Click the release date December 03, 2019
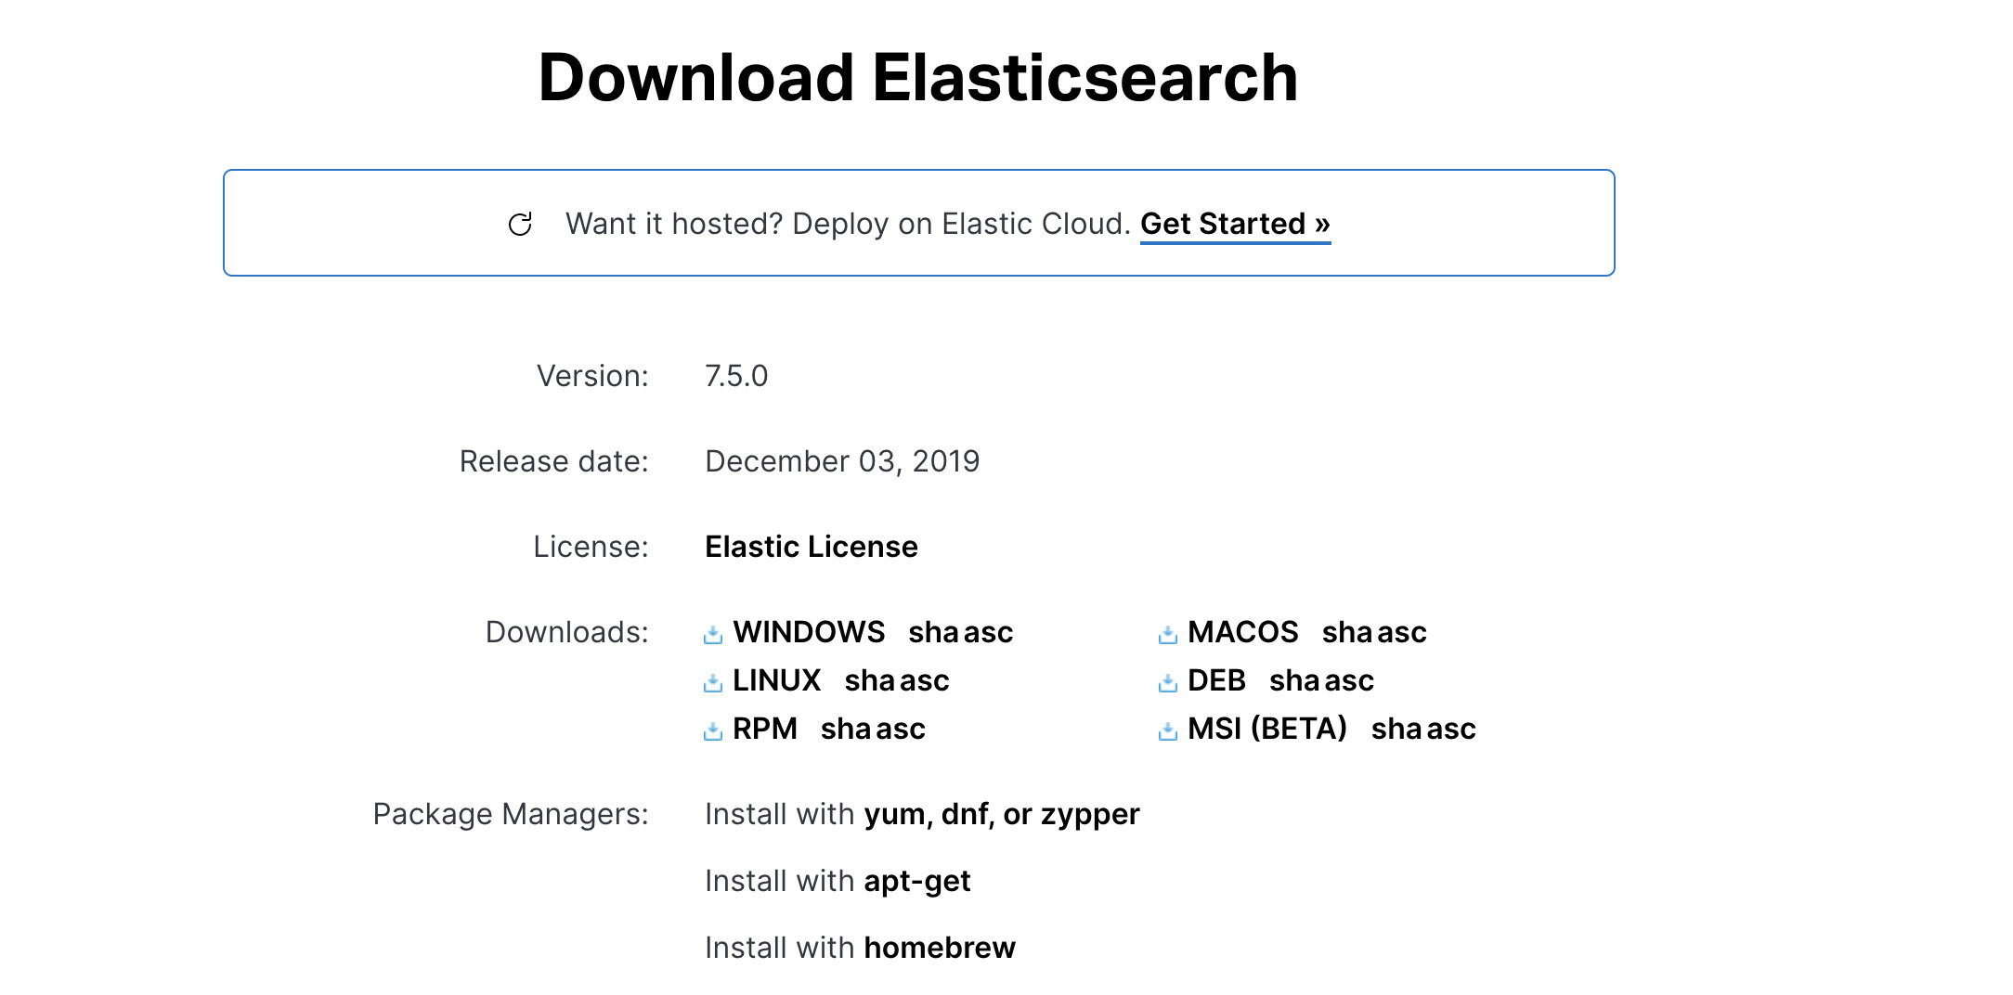The height and width of the screenshot is (995, 2013). [842, 461]
